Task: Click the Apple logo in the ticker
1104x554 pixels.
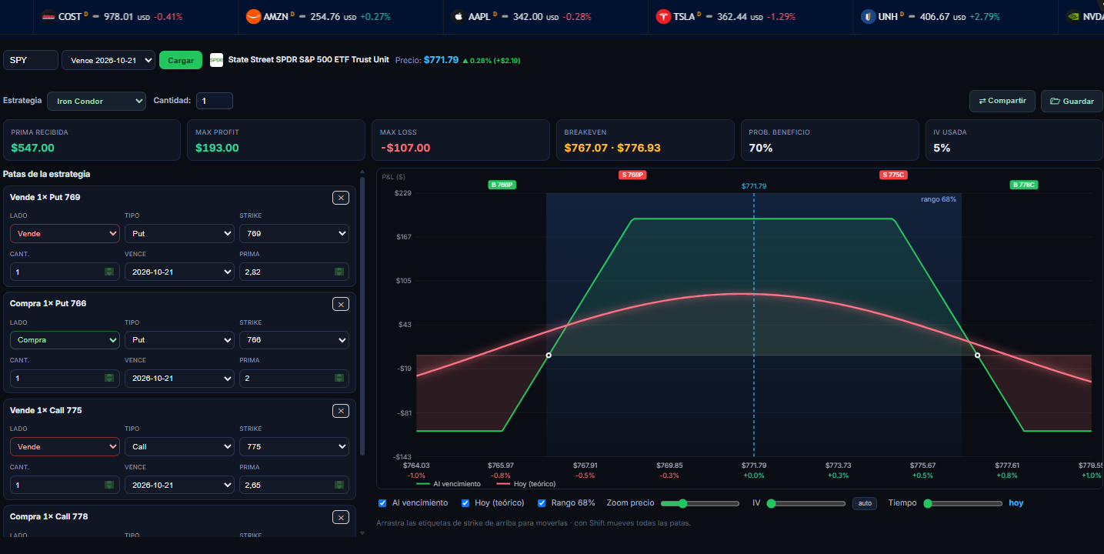Action: tap(458, 16)
